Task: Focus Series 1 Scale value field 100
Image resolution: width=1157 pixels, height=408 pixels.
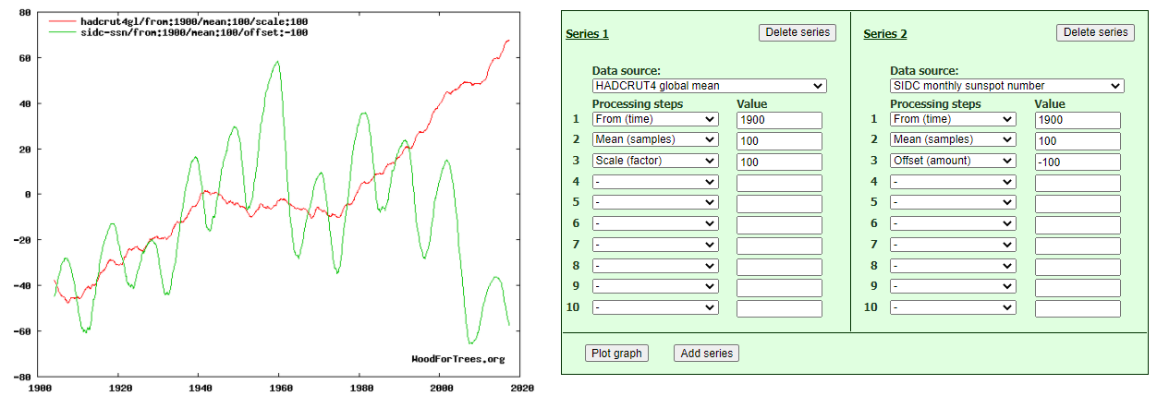Action: [x=779, y=162]
